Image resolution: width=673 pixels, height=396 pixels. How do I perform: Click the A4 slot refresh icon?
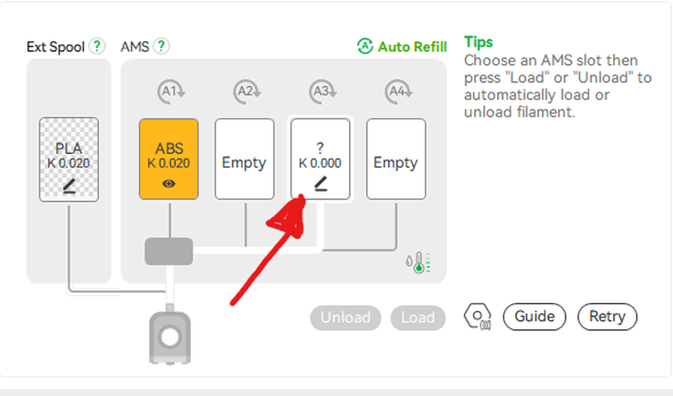[x=396, y=91]
